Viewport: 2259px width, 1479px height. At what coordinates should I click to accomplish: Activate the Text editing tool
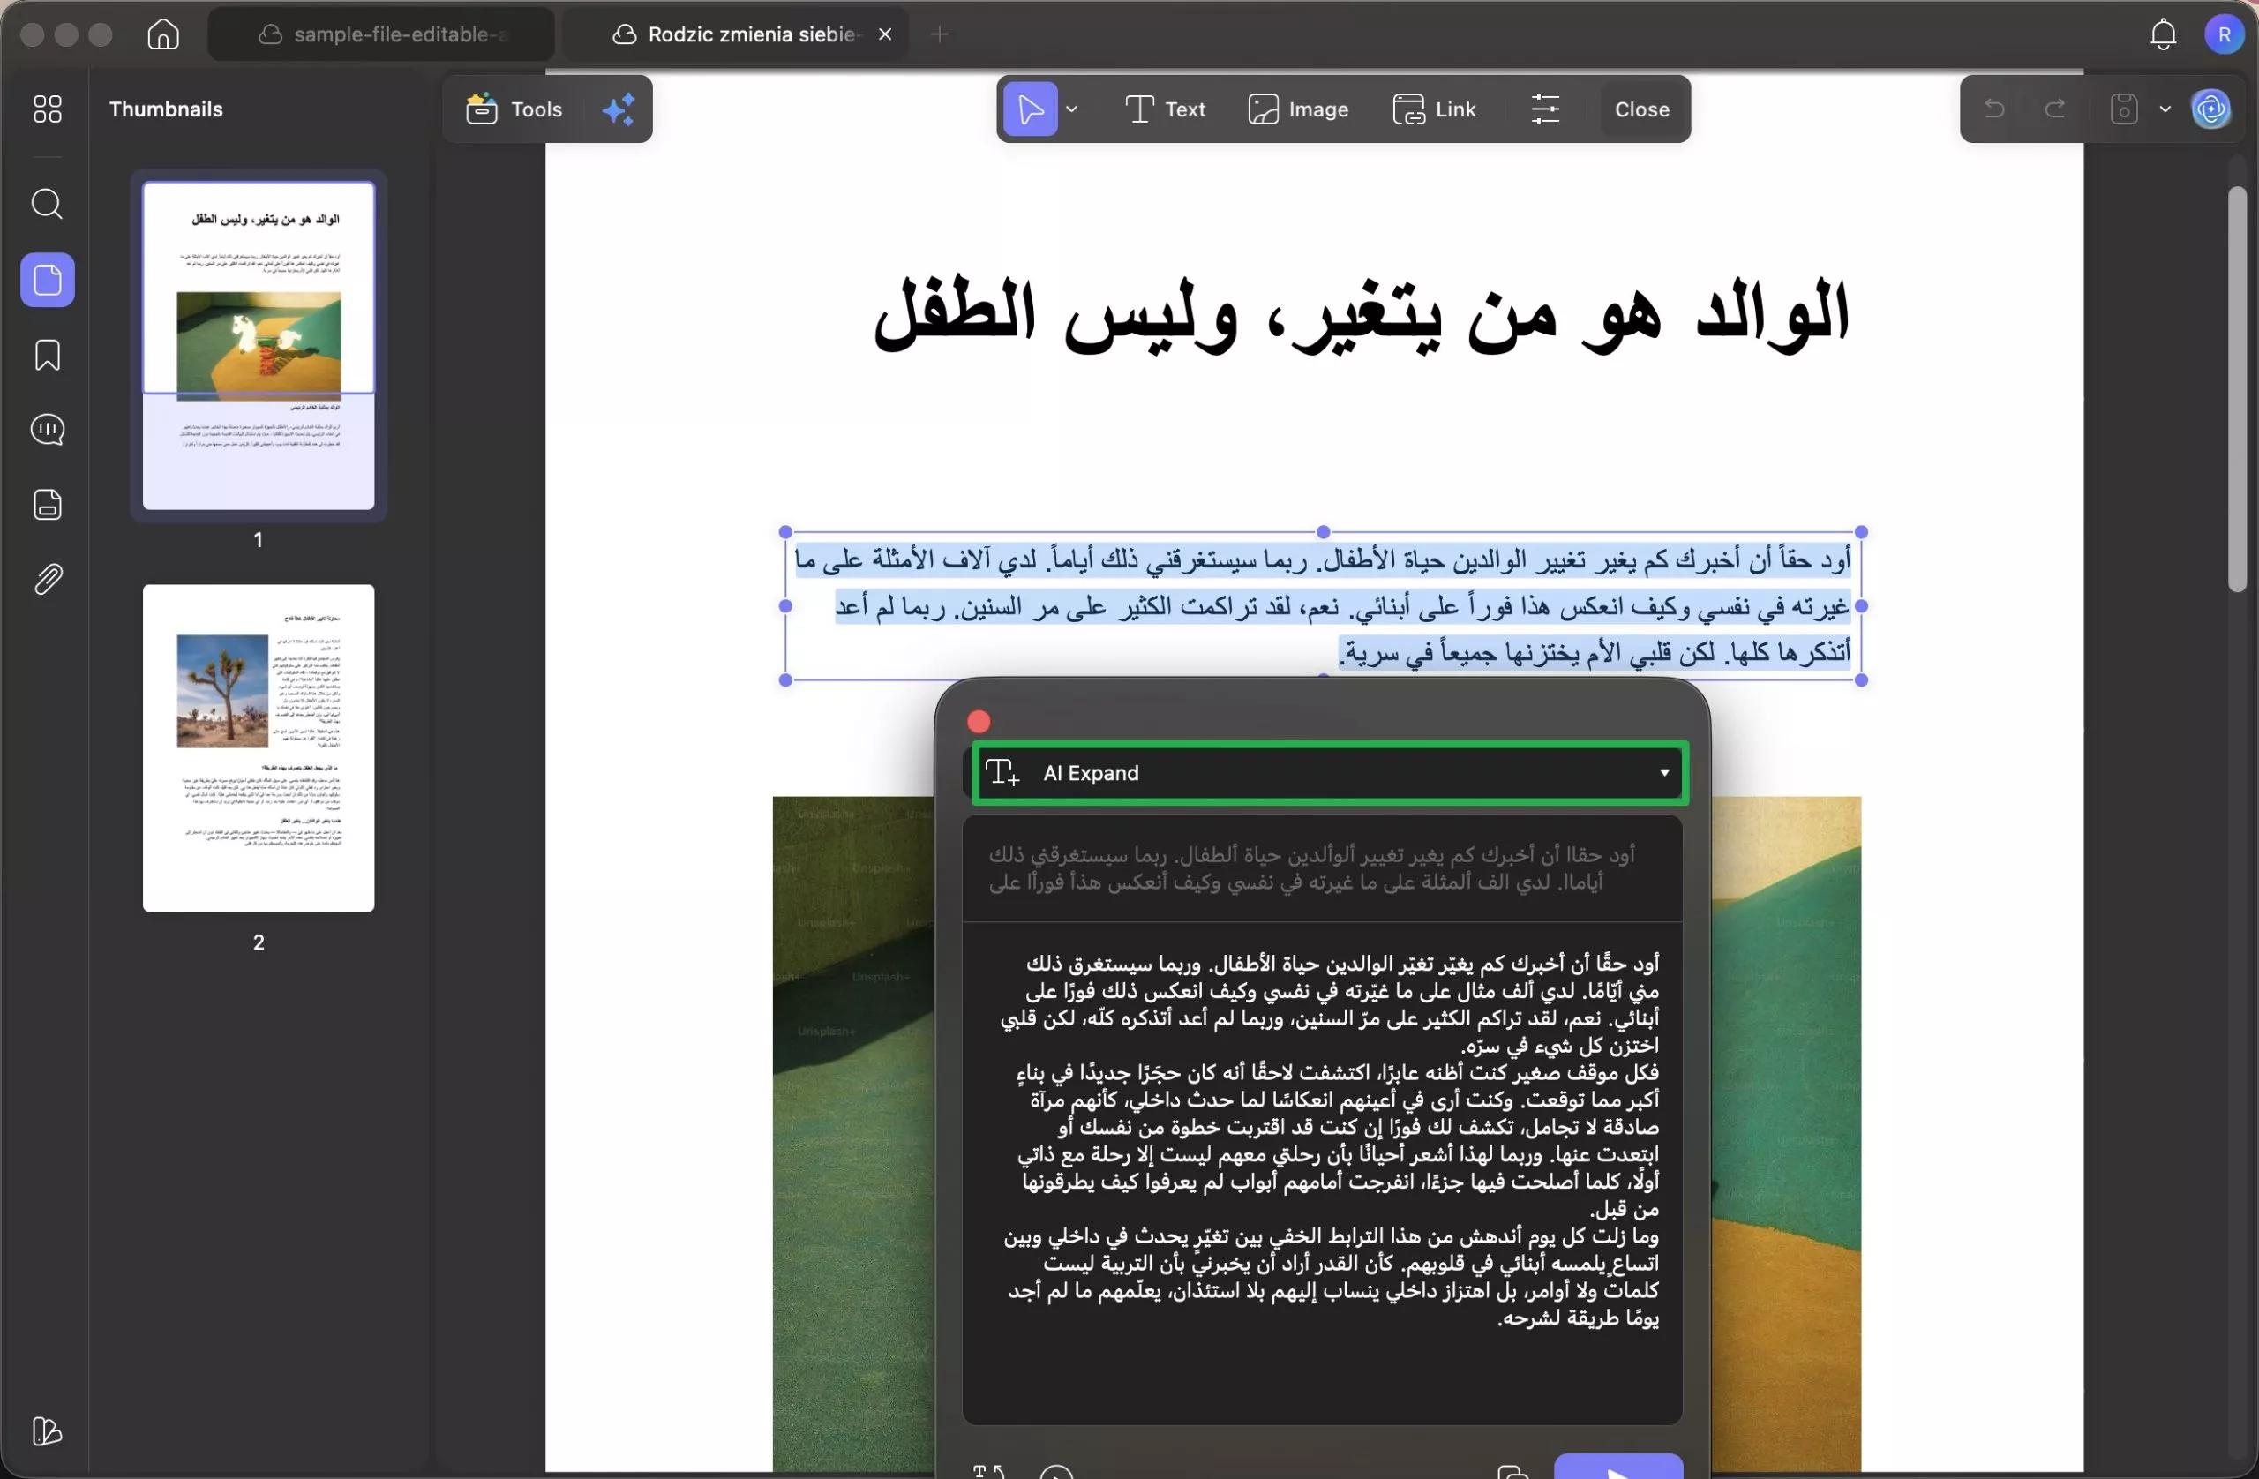pyautogui.click(x=1166, y=109)
